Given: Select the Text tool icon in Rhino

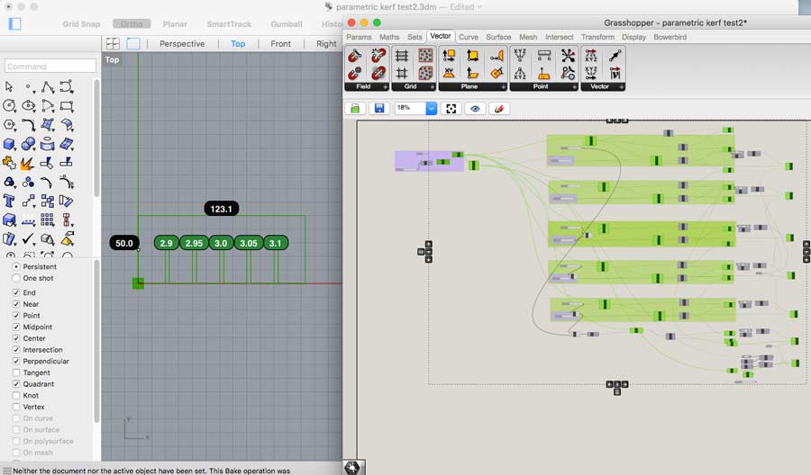Looking at the screenshot, I should click(9, 201).
